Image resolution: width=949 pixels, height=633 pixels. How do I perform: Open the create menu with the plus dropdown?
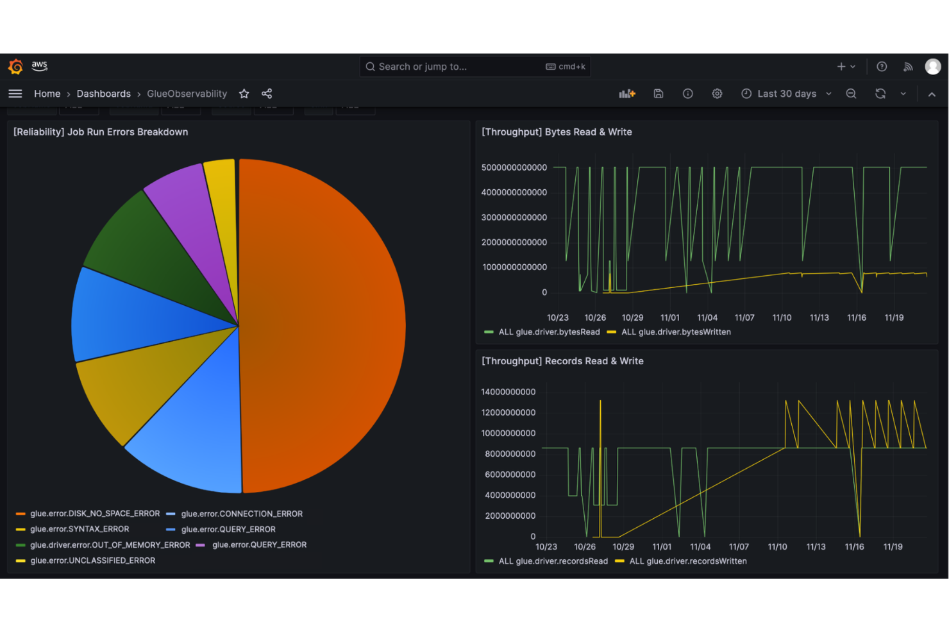tap(844, 66)
